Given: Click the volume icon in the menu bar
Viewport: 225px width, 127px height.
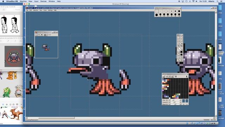Looking at the screenshot, I should (196, 1).
